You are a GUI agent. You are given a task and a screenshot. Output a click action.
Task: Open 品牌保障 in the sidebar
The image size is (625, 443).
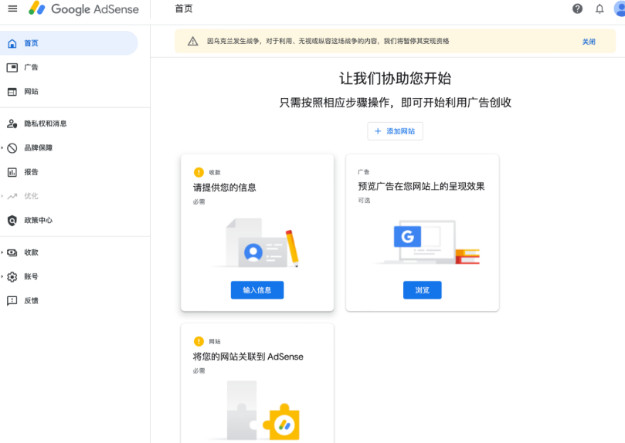coord(39,148)
